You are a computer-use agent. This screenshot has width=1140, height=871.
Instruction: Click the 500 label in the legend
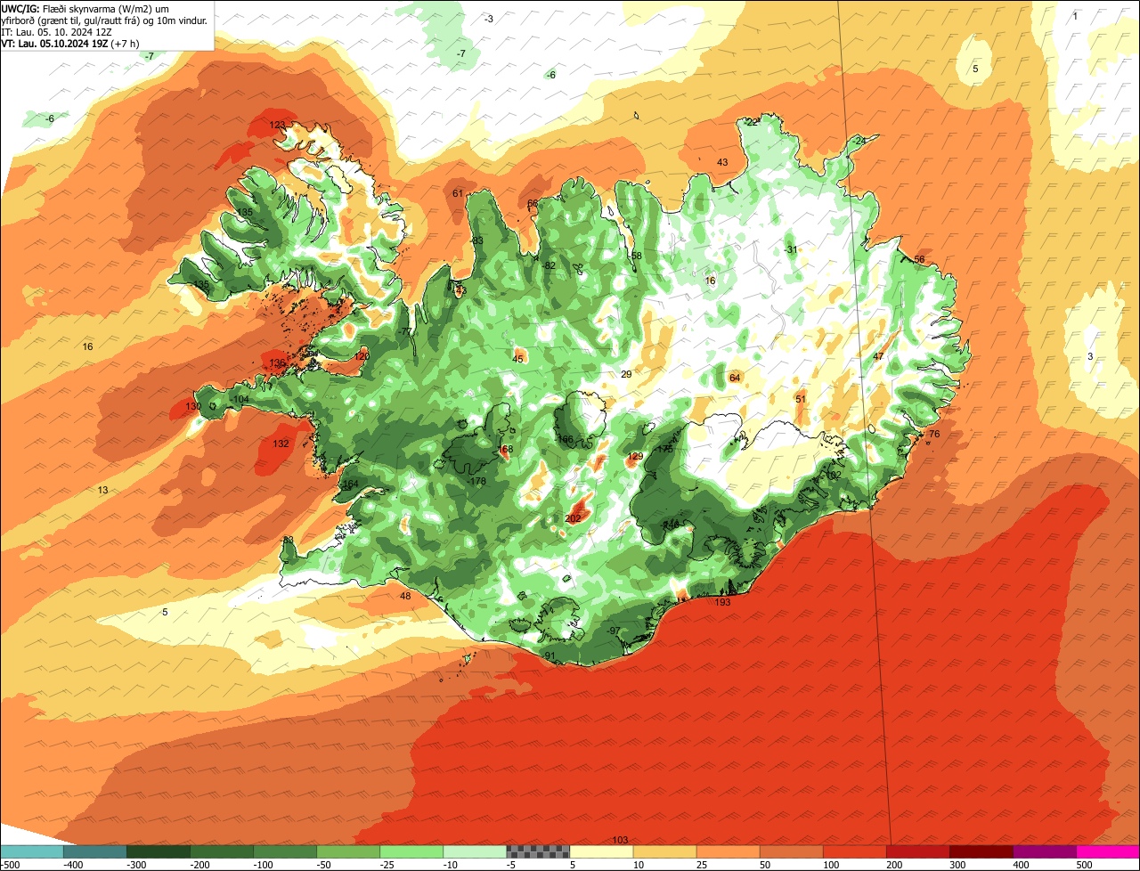point(1085,864)
